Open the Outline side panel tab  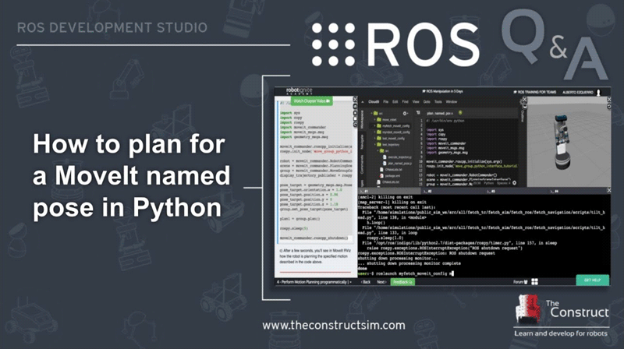(523, 116)
